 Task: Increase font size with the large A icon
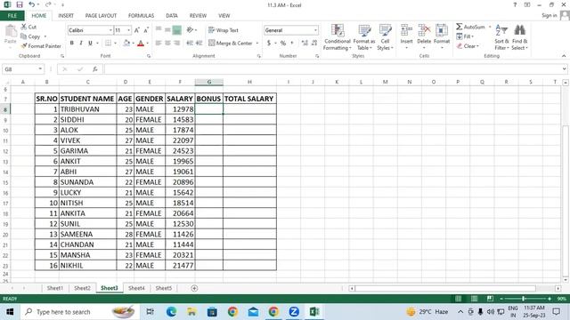pyautogui.click(x=136, y=30)
